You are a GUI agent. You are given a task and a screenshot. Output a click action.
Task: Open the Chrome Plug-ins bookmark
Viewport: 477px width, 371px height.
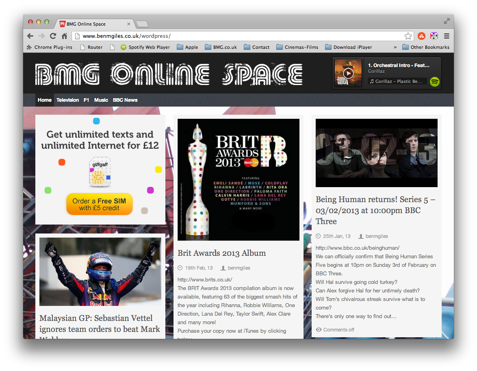50,47
